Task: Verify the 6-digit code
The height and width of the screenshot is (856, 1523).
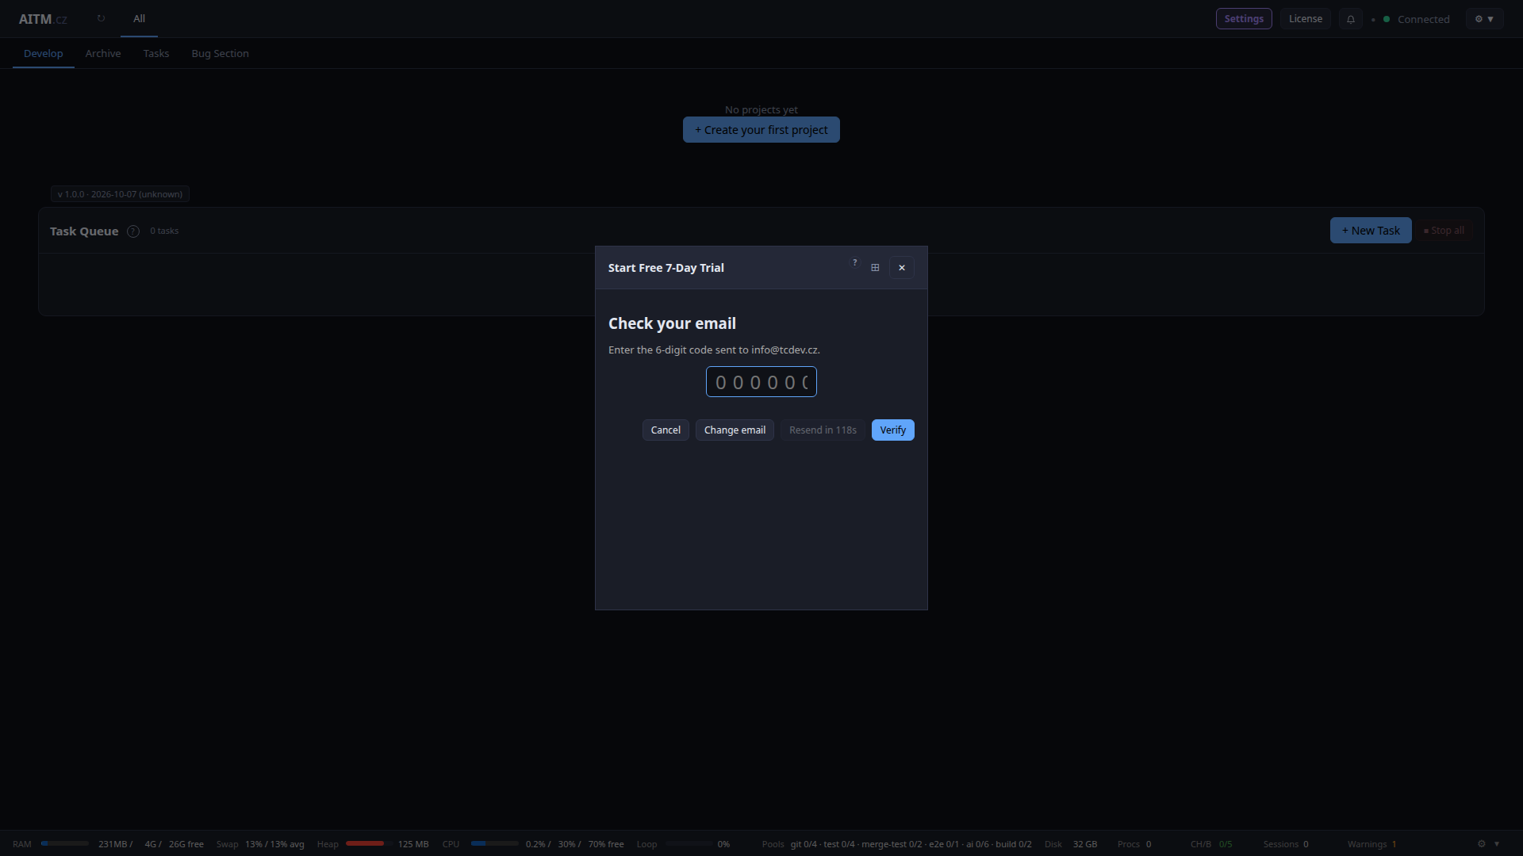Action: [x=893, y=430]
